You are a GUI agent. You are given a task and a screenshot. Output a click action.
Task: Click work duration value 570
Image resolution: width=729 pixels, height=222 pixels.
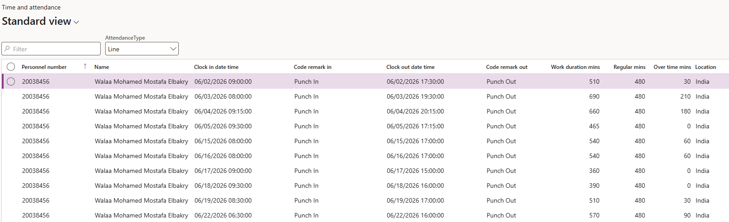594,215
